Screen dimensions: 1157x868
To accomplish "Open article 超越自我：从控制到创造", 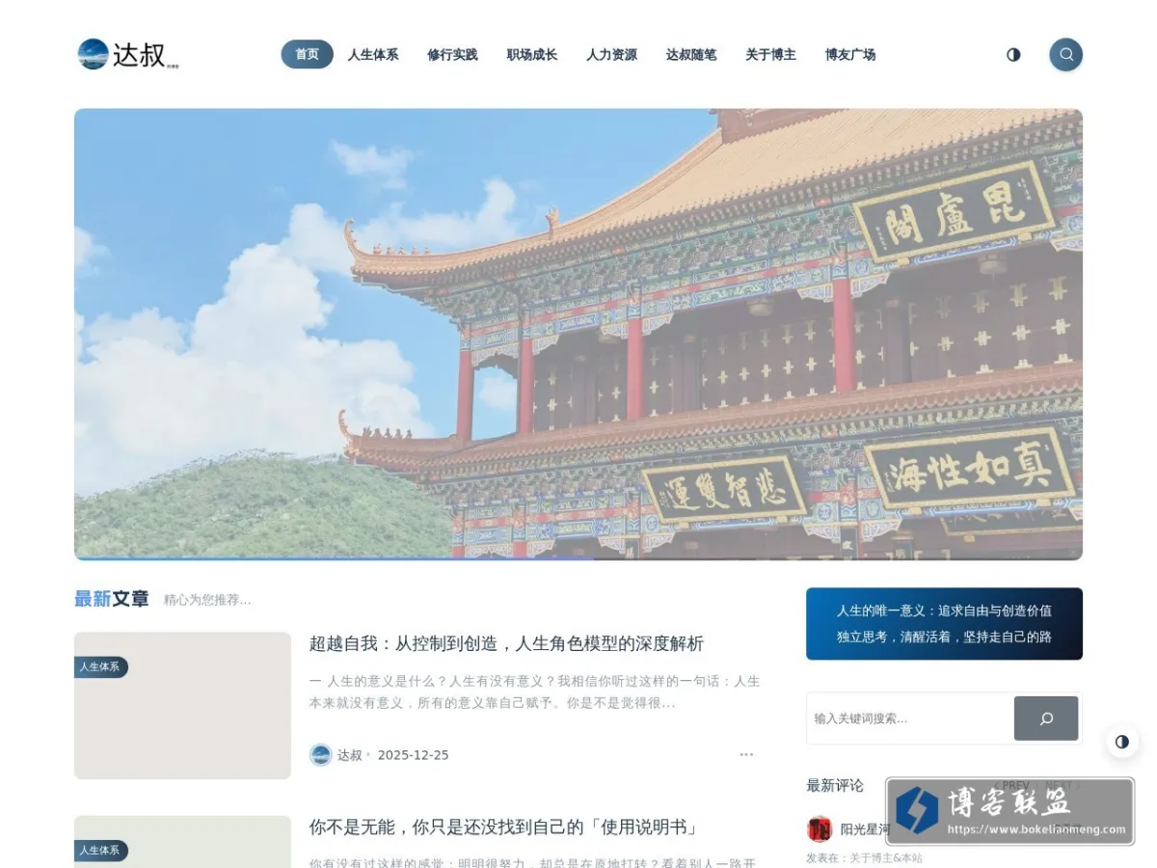I will click(506, 643).
